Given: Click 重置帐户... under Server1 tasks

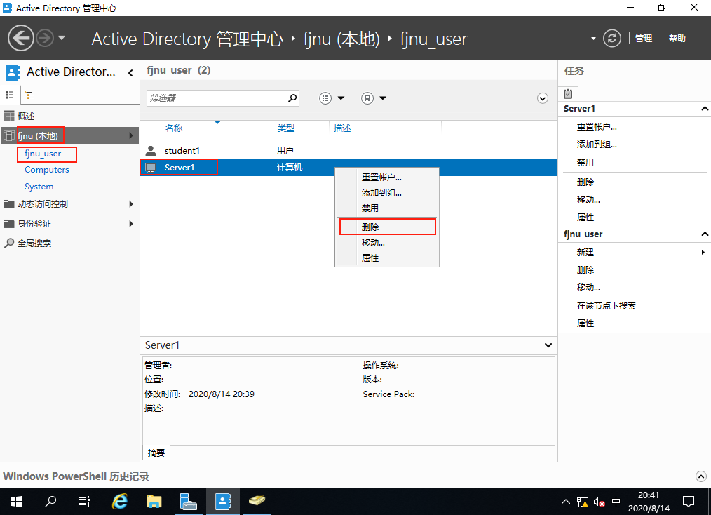Looking at the screenshot, I should (597, 127).
